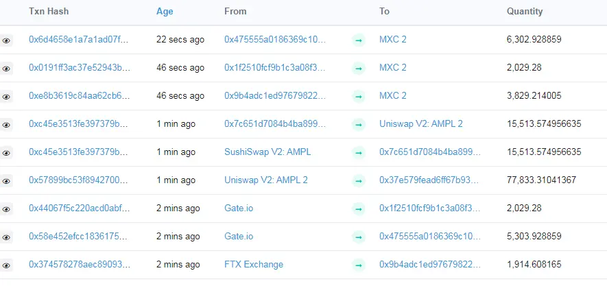Select the quantity 1,914.608165

[x=534, y=264]
